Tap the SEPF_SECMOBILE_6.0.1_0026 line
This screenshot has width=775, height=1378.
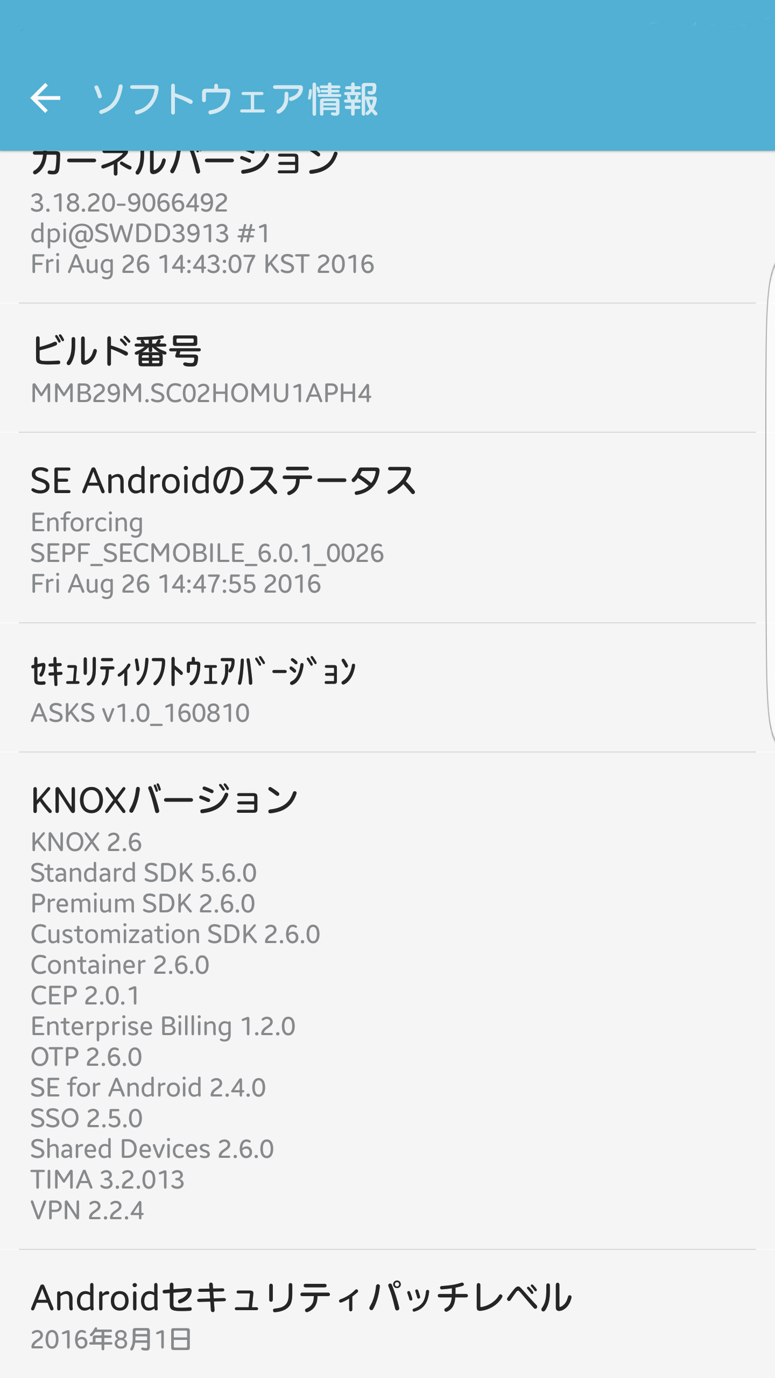tap(207, 553)
